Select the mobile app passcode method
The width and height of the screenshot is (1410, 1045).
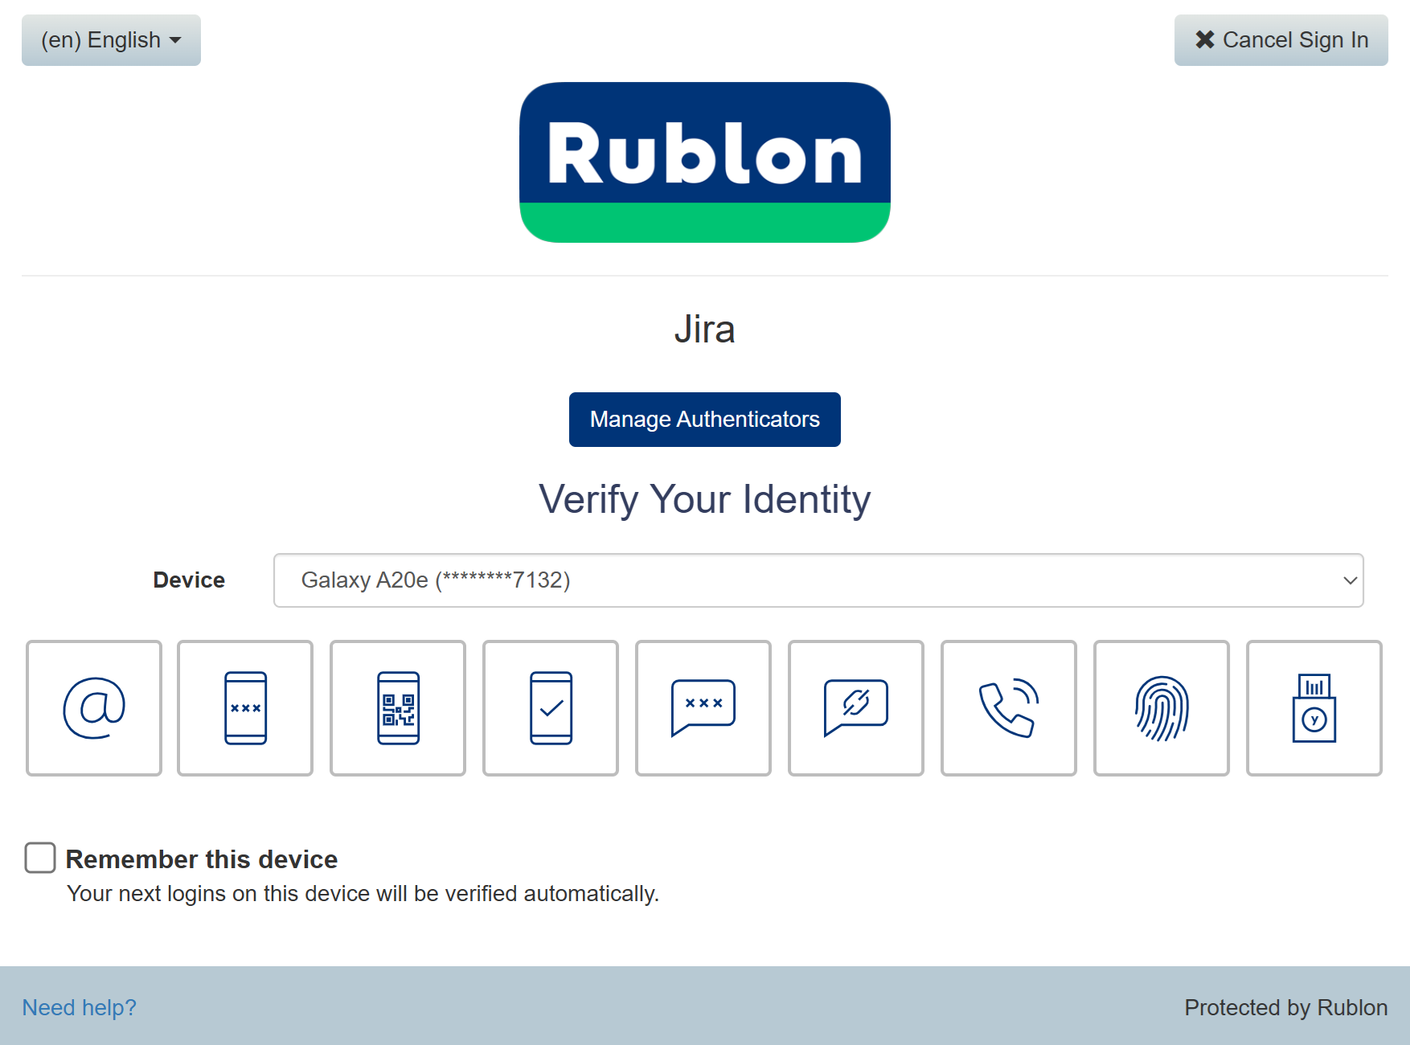(x=245, y=708)
